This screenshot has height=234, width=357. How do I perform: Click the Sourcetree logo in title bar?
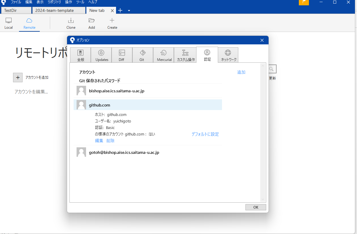4,2
